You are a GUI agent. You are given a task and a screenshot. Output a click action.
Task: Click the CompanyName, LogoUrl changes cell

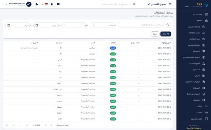(x=29, y=48)
